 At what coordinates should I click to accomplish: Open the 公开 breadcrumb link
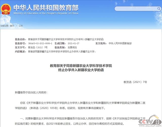coord(21,26)
